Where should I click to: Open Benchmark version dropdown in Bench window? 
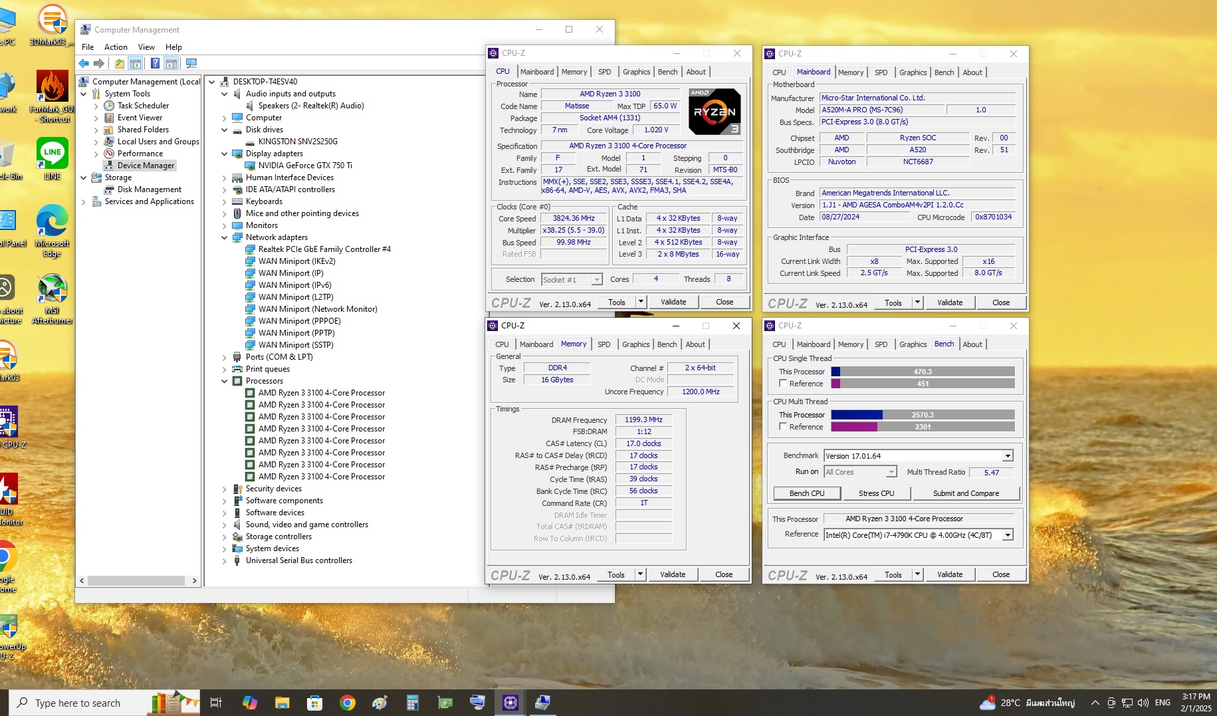[x=1008, y=456]
